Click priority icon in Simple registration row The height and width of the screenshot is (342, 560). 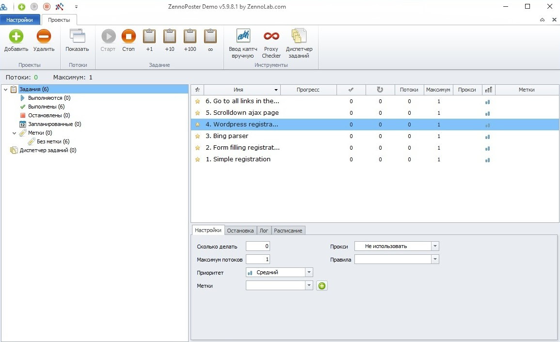coord(487,160)
